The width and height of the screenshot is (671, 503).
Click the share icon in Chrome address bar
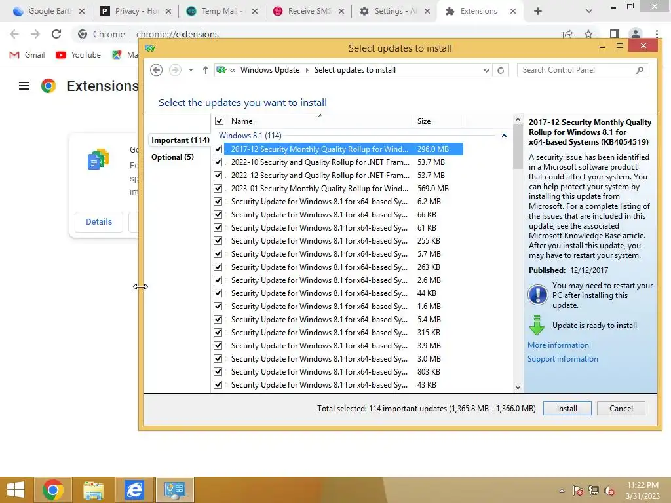pos(568,34)
